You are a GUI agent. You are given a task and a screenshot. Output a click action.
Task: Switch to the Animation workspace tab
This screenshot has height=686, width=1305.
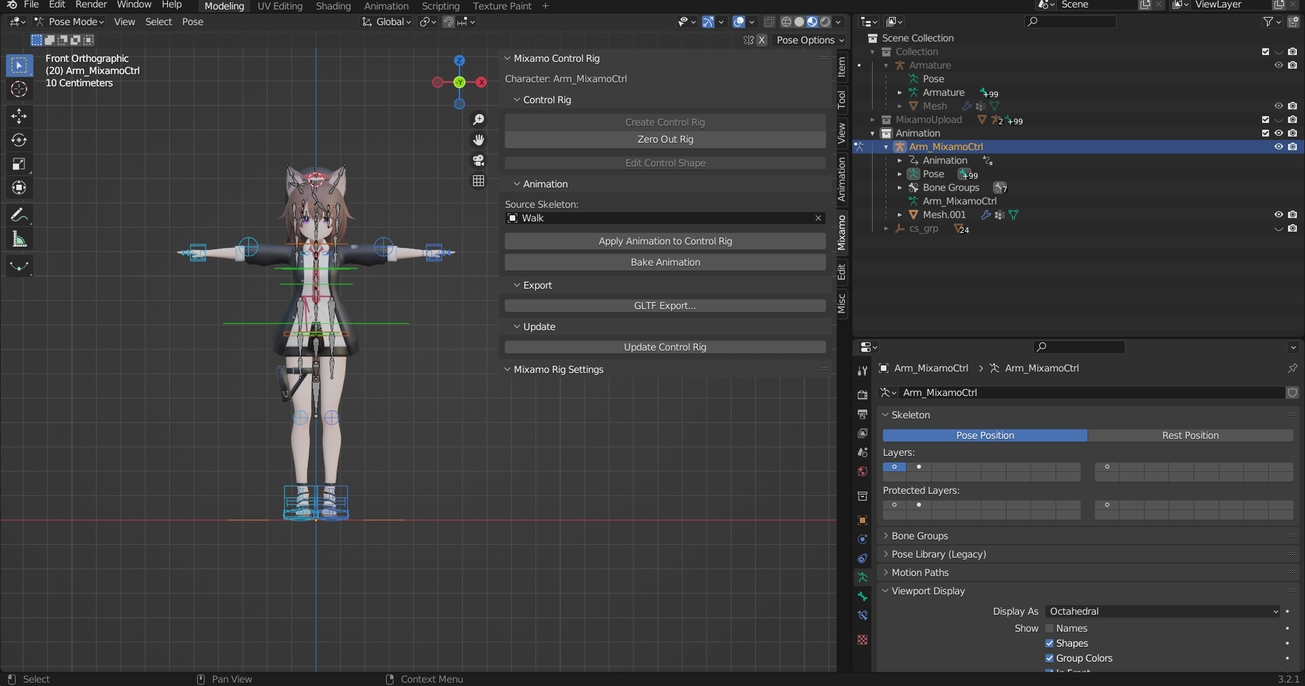385,5
